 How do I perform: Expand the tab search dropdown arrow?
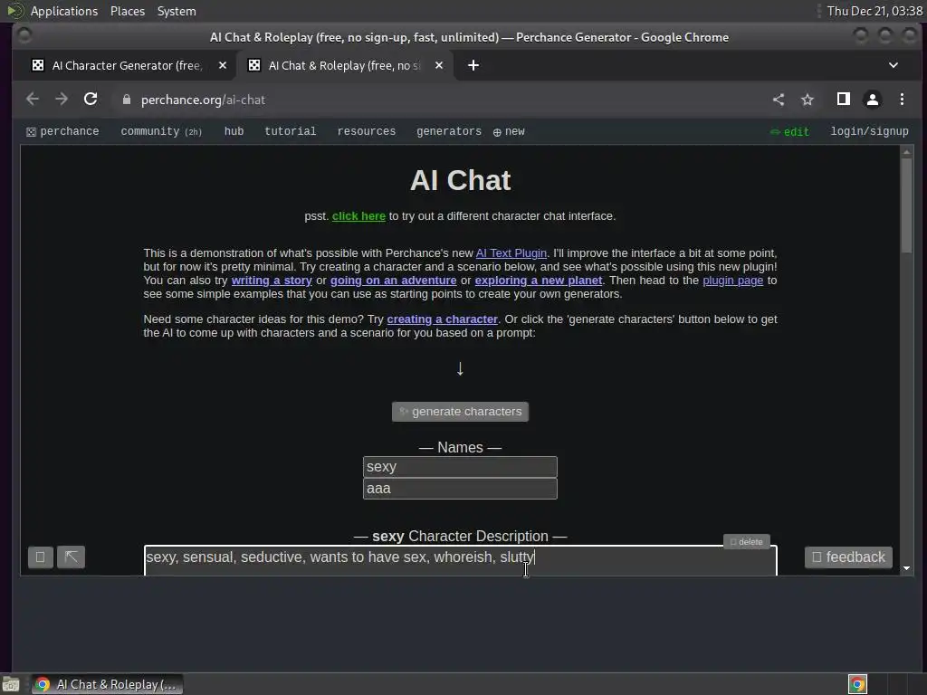894,65
